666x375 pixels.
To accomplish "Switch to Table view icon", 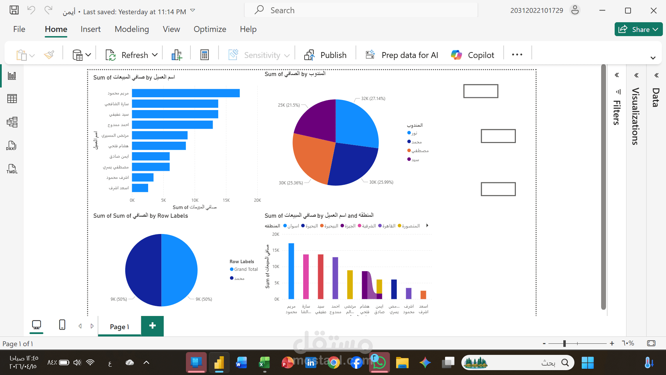I will pos(12,99).
